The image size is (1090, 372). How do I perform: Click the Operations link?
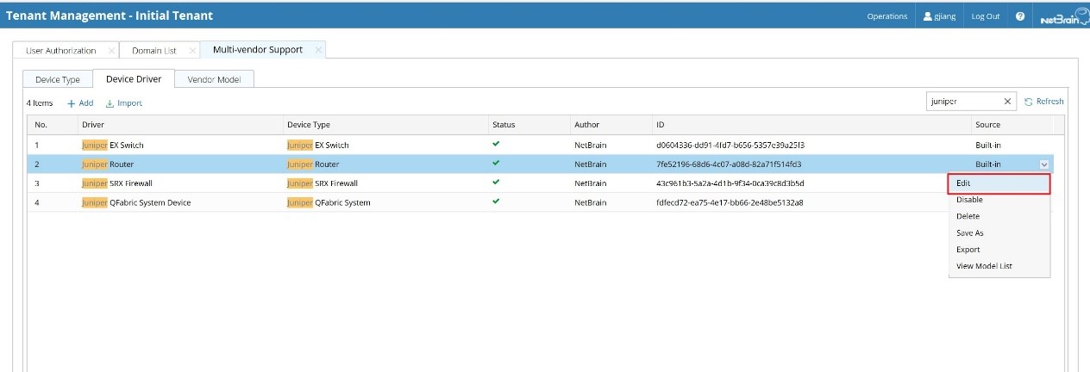[886, 16]
